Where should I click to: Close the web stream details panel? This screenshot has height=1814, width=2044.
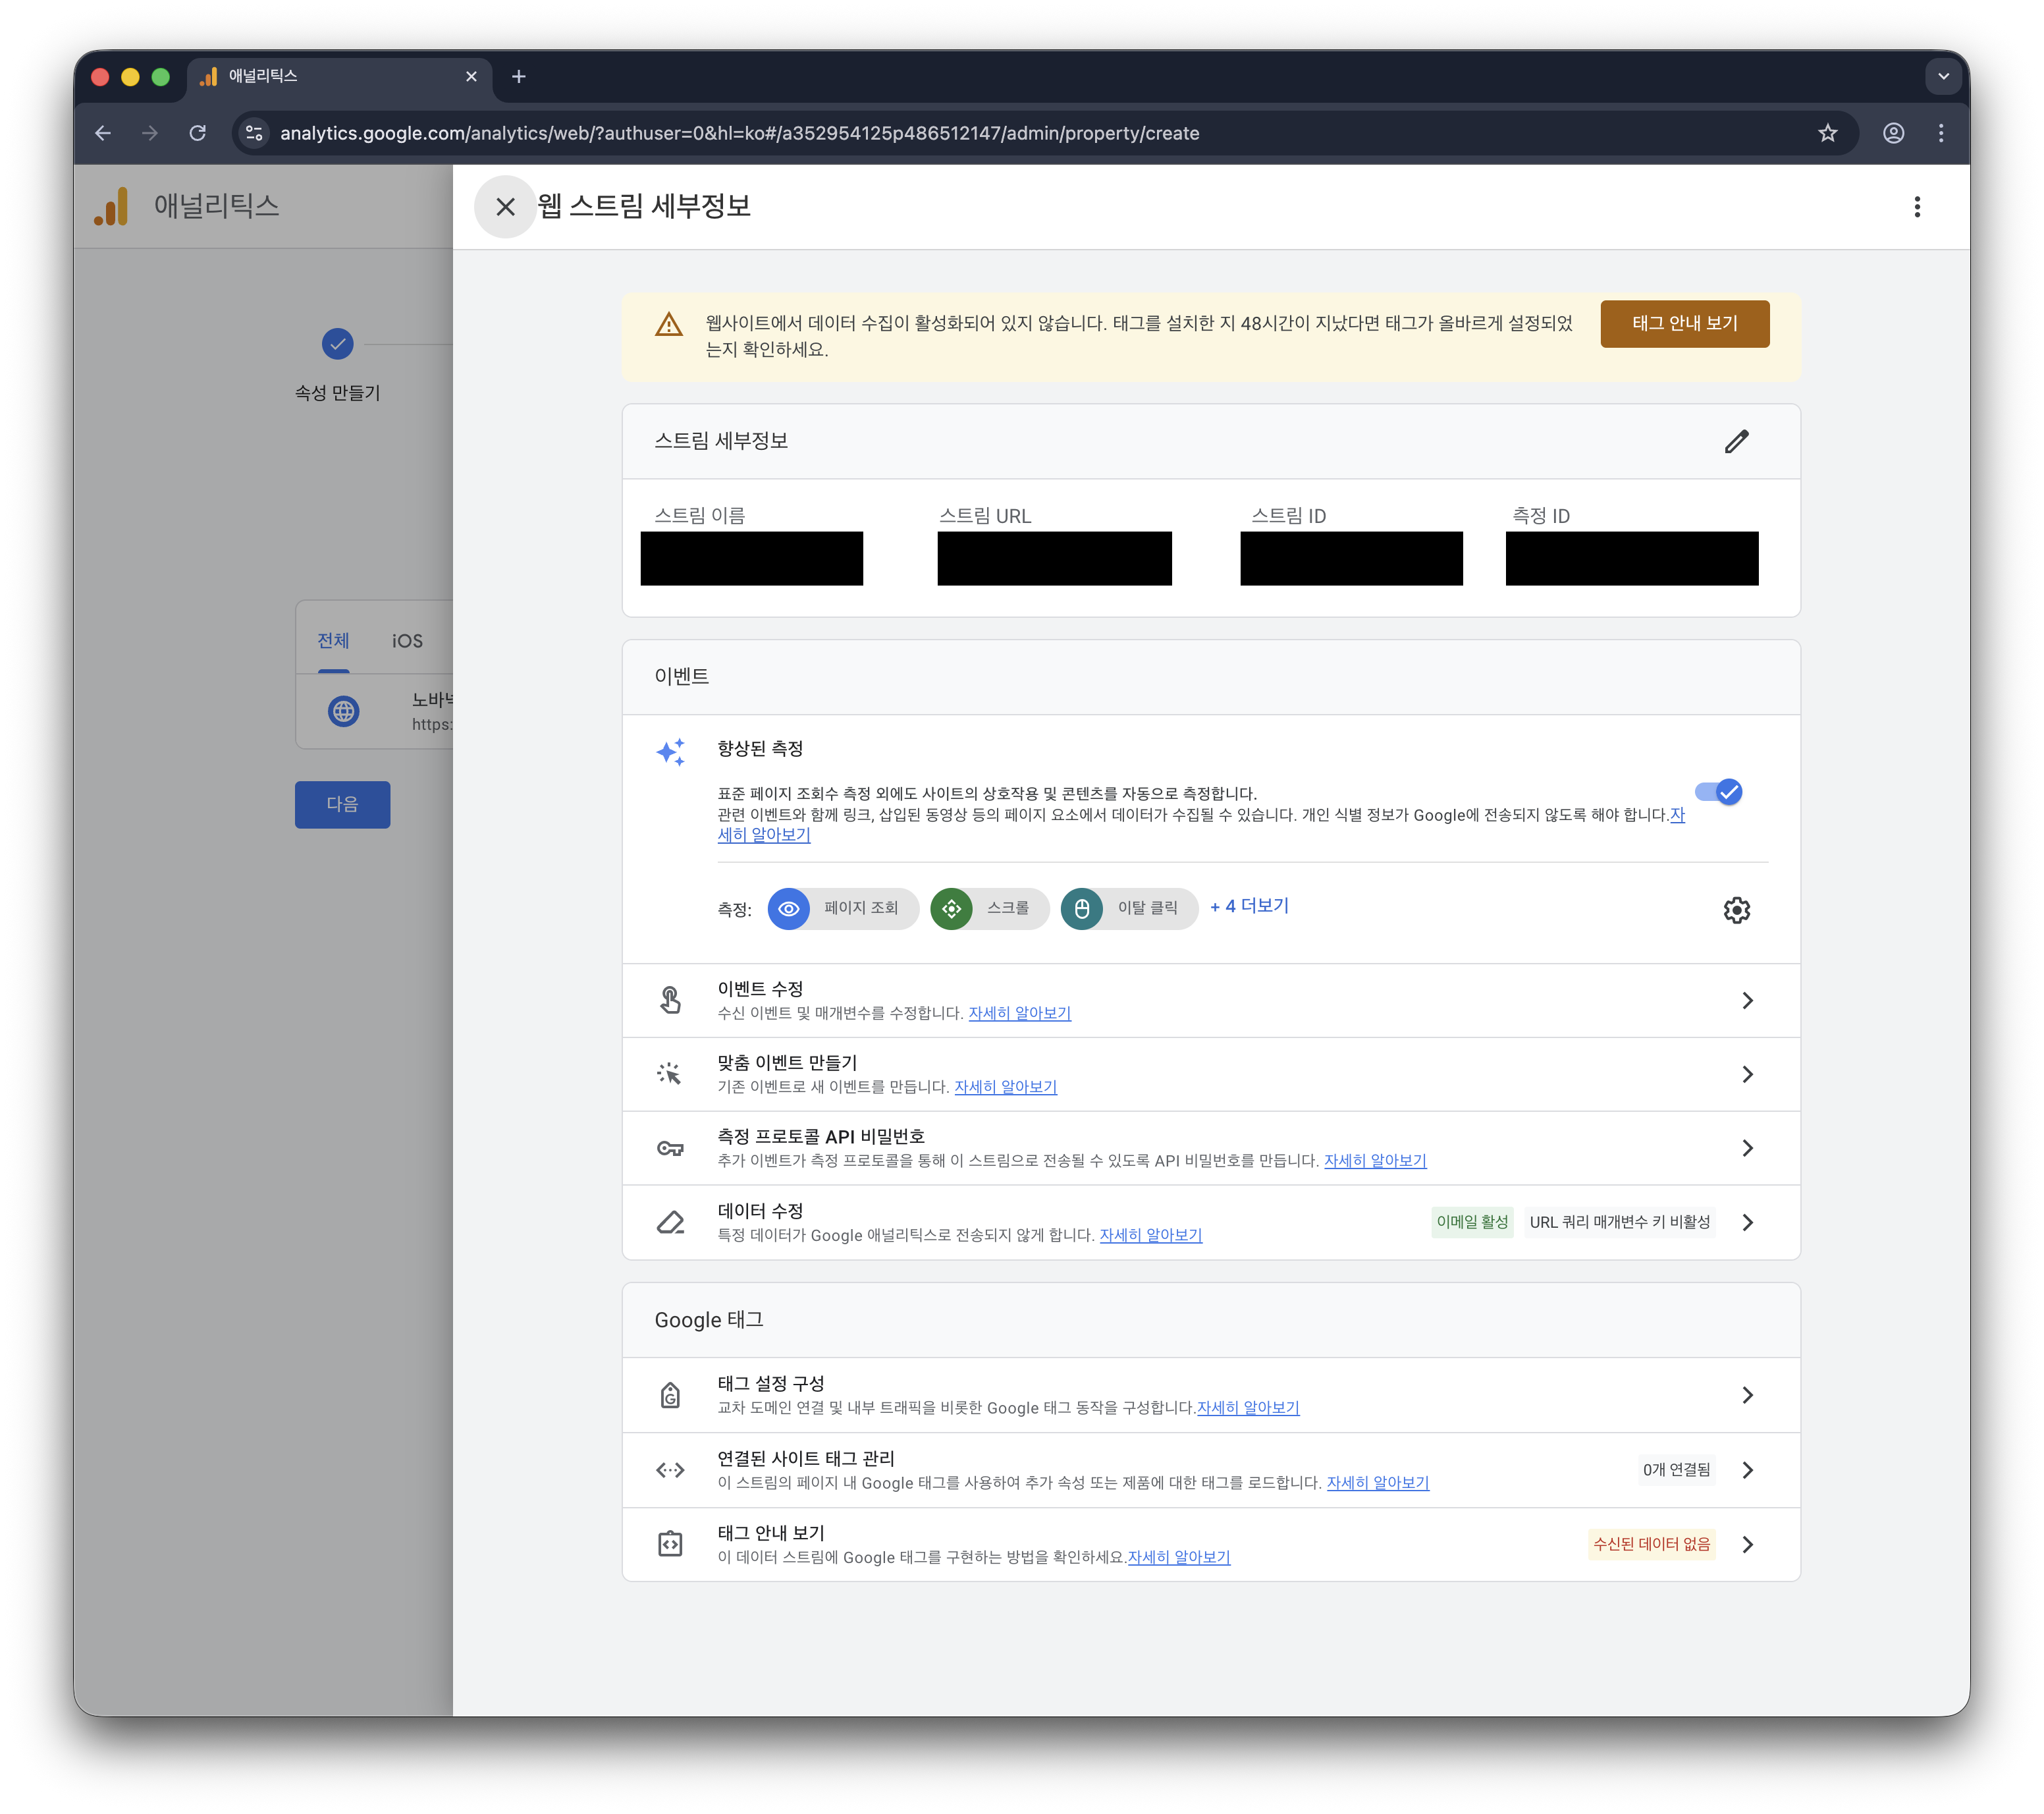[x=505, y=207]
